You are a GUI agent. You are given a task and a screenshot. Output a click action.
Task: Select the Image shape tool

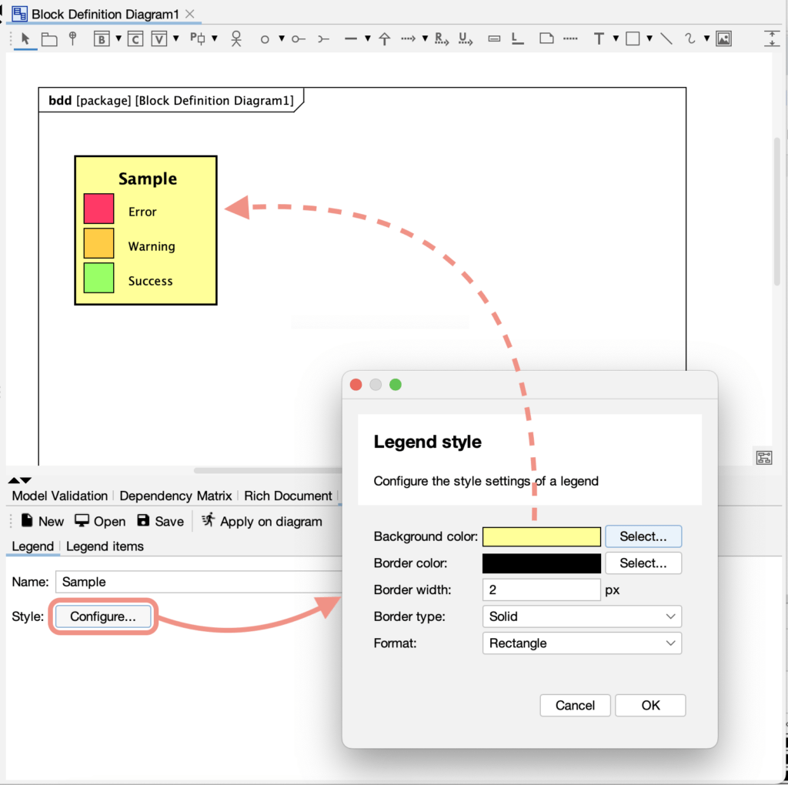pos(723,38)
